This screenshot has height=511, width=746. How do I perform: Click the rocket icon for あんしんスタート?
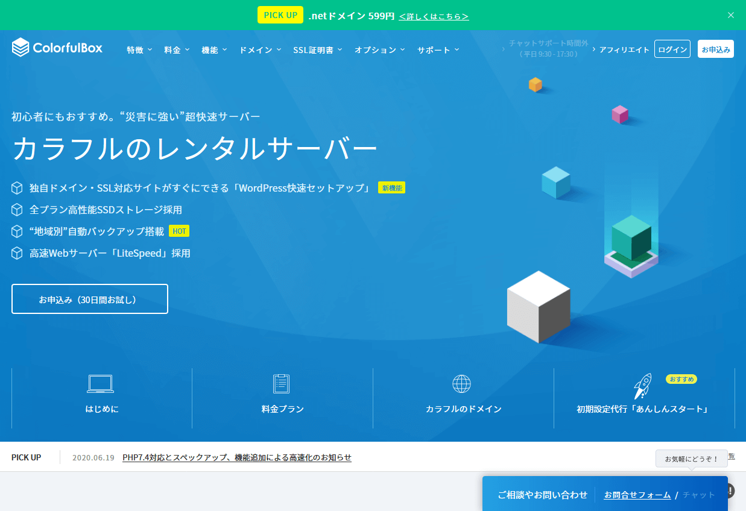(x=642, y=386)
